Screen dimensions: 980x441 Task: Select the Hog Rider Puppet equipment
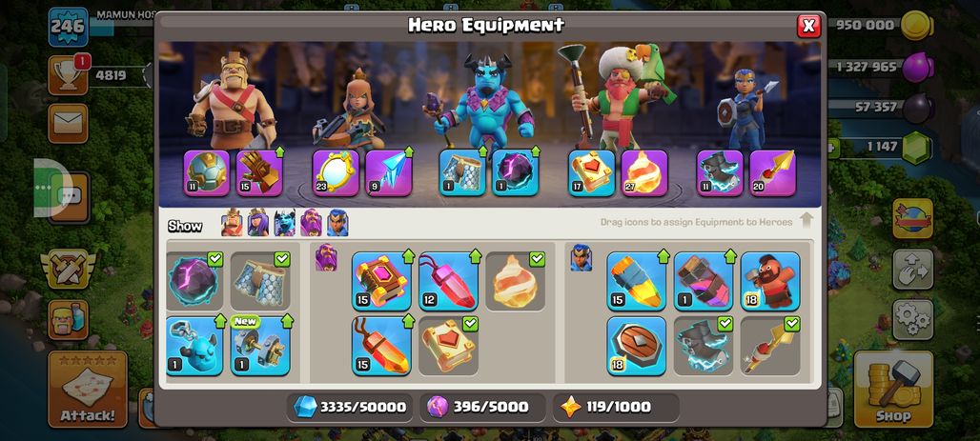pos(770,281)
